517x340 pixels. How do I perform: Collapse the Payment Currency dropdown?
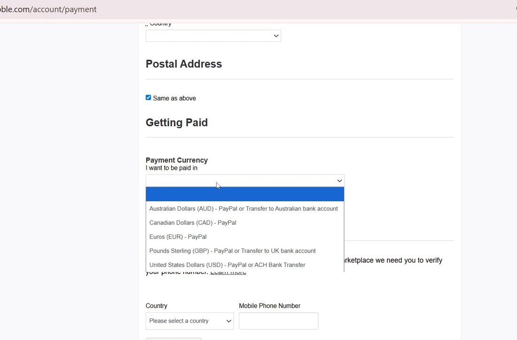(x=245, y=181)
